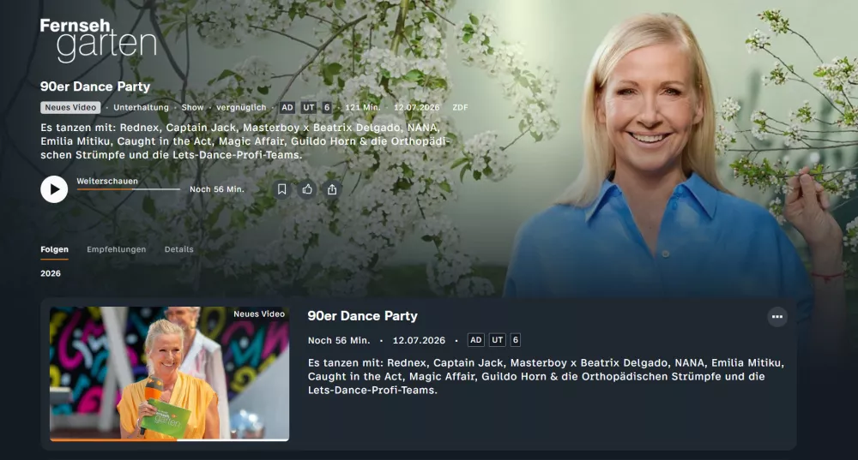The width and height of the screenshot is (858, 460).
Task: Click the Weiterschauen label
Action: coord(107,181)
